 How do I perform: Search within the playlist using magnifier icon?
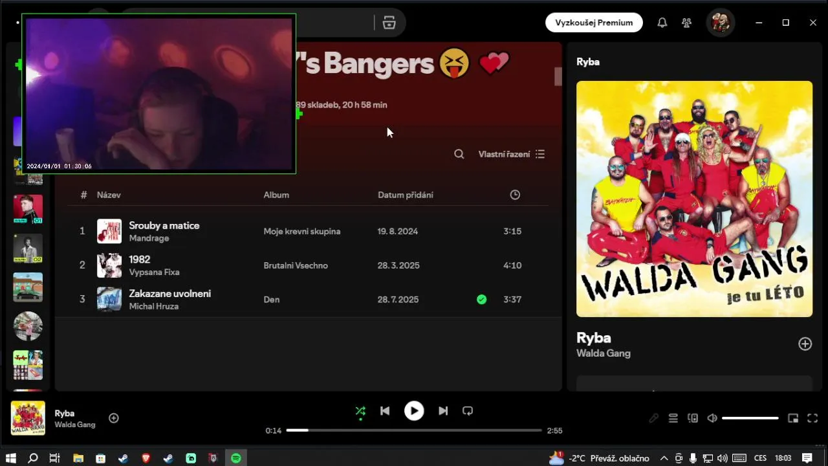(x=459, y=154)
